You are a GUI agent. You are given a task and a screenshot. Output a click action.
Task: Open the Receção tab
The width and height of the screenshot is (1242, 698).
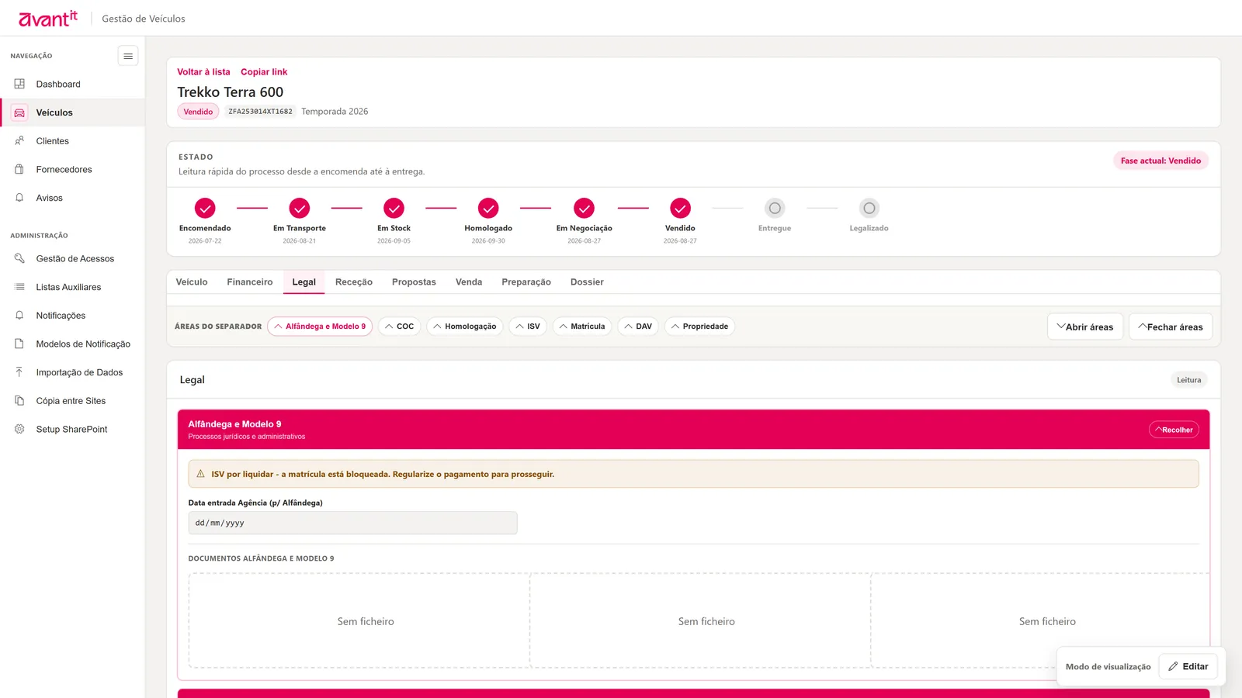(354, 282)
